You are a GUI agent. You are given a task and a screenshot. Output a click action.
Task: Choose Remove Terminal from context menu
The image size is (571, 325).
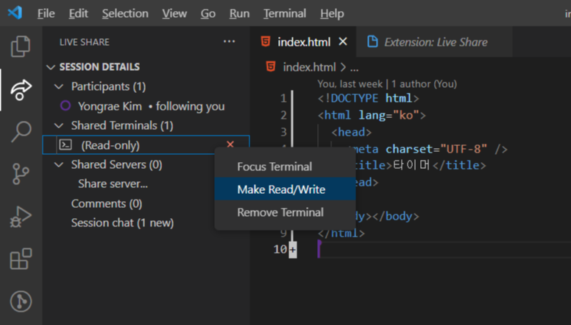point(285,212)
